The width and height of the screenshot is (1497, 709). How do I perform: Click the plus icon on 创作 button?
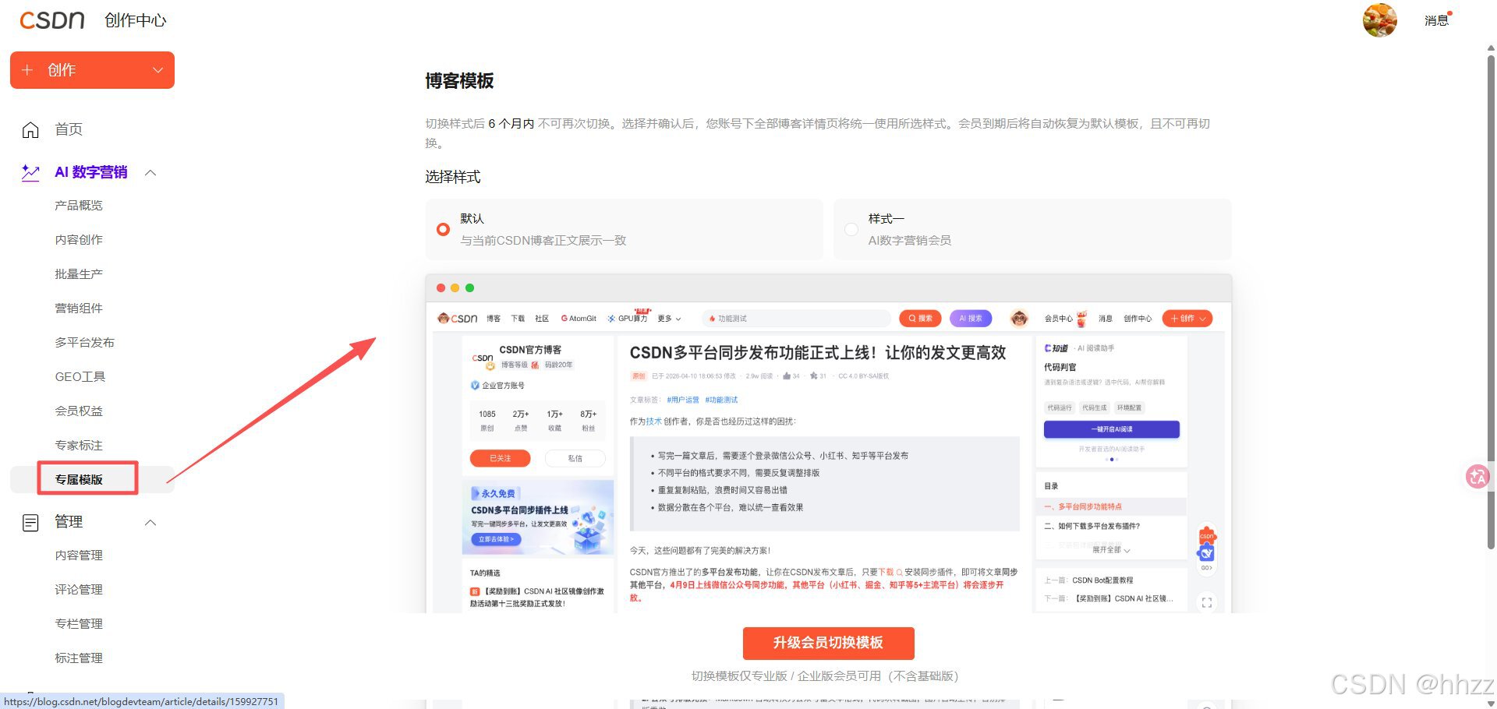27,70
